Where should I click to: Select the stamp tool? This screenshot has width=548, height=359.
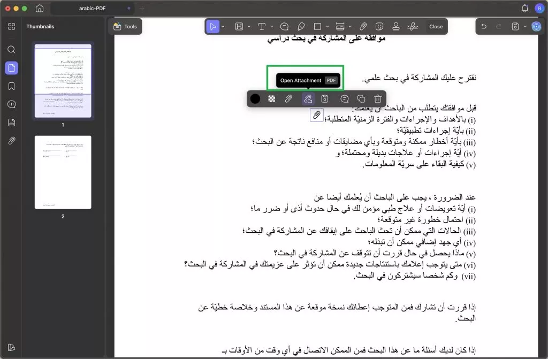tap(396, 27)
